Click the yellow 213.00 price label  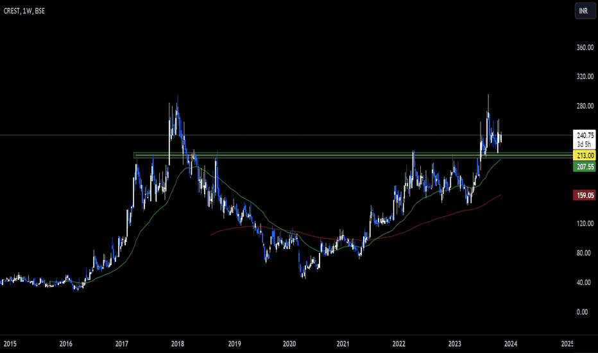pos(585,155)
